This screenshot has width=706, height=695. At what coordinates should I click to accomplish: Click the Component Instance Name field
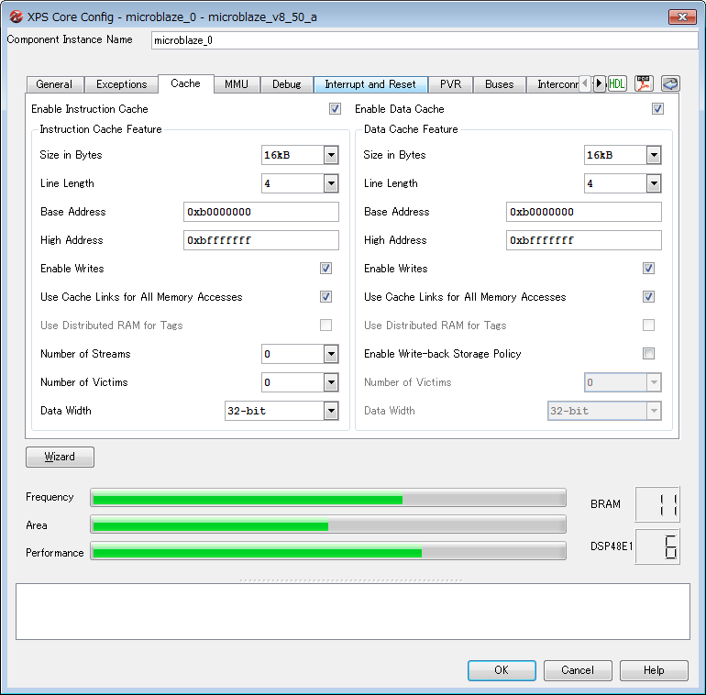422,40
